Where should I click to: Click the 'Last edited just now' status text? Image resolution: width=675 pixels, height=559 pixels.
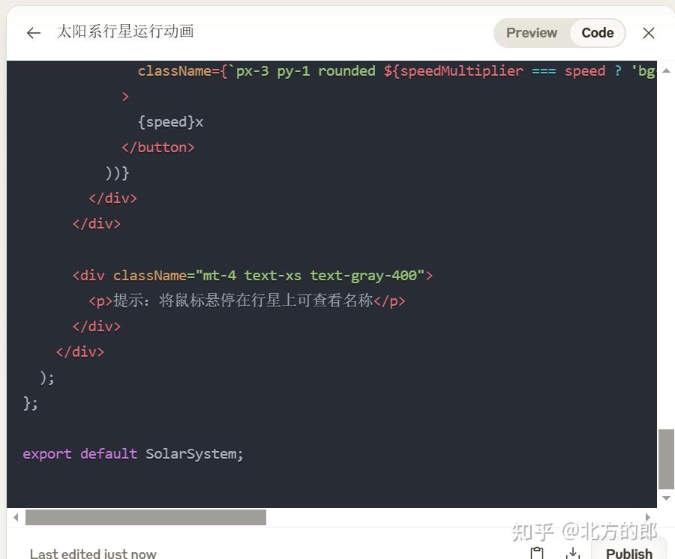coord(93,554)
